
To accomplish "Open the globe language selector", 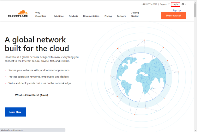I will coord(183,4).
